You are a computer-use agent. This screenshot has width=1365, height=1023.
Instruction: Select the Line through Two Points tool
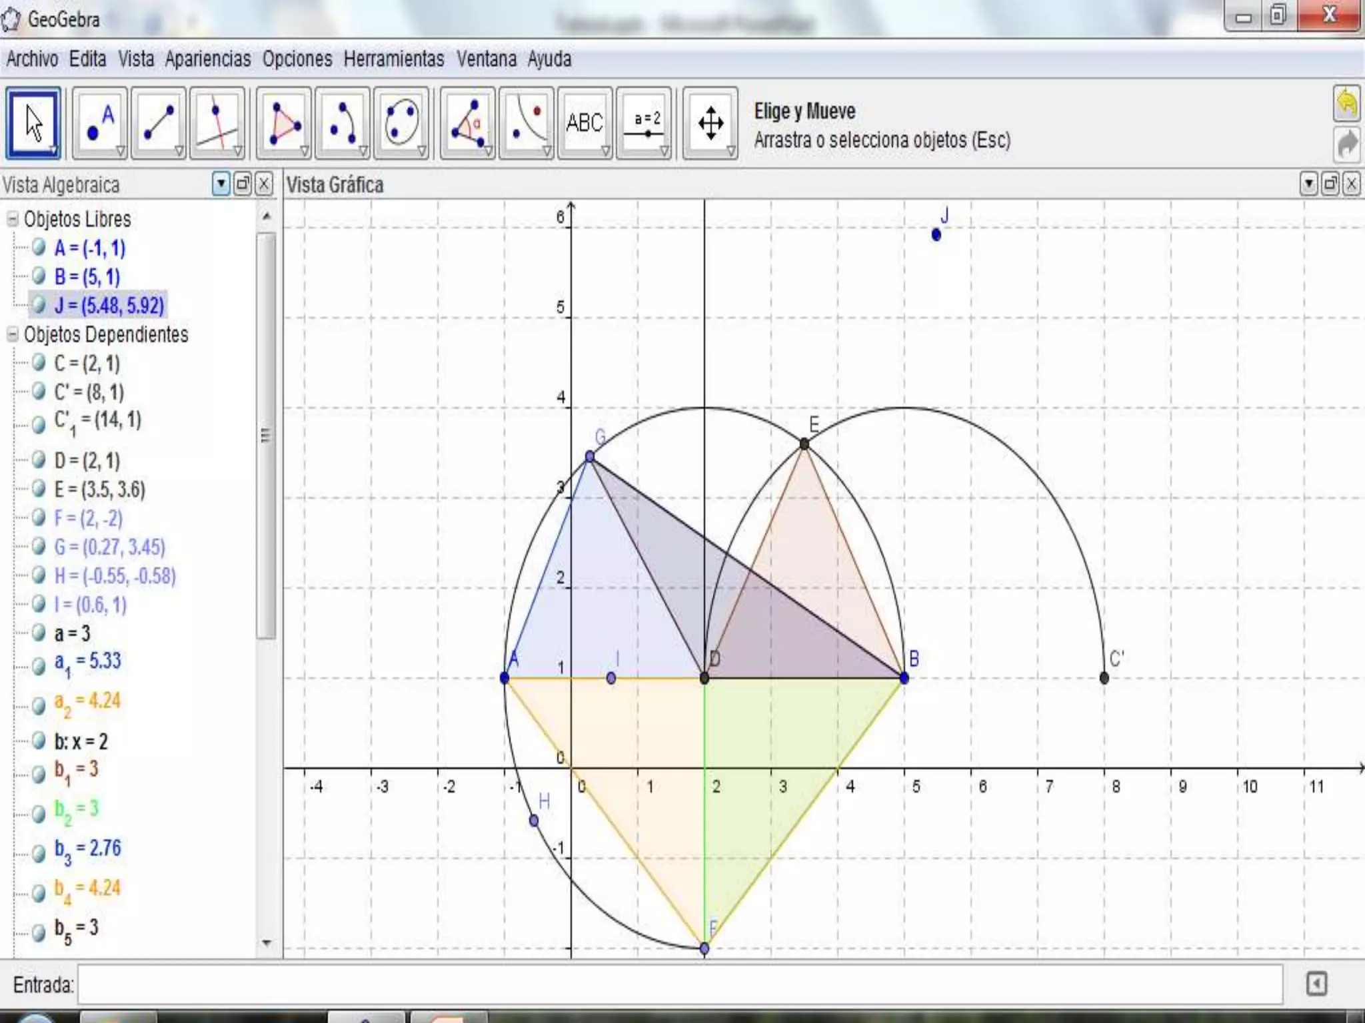158,123
